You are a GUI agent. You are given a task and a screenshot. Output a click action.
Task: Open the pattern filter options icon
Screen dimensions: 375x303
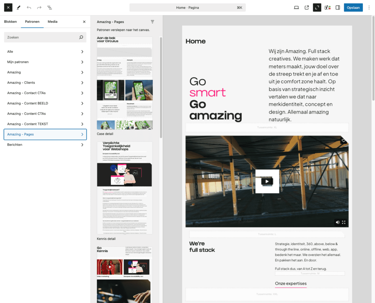(x=152, y=22)
